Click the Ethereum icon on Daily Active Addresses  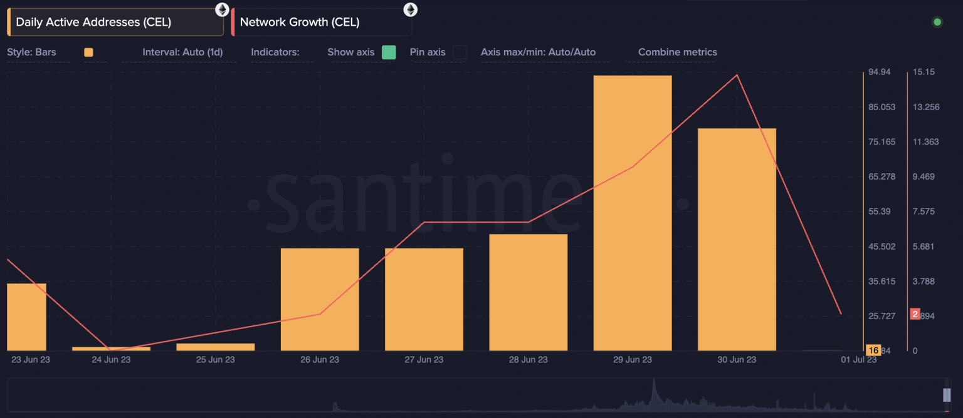click(x=222, y=9)
